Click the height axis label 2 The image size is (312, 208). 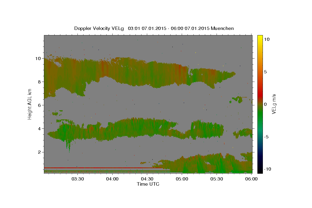[39, 152]
